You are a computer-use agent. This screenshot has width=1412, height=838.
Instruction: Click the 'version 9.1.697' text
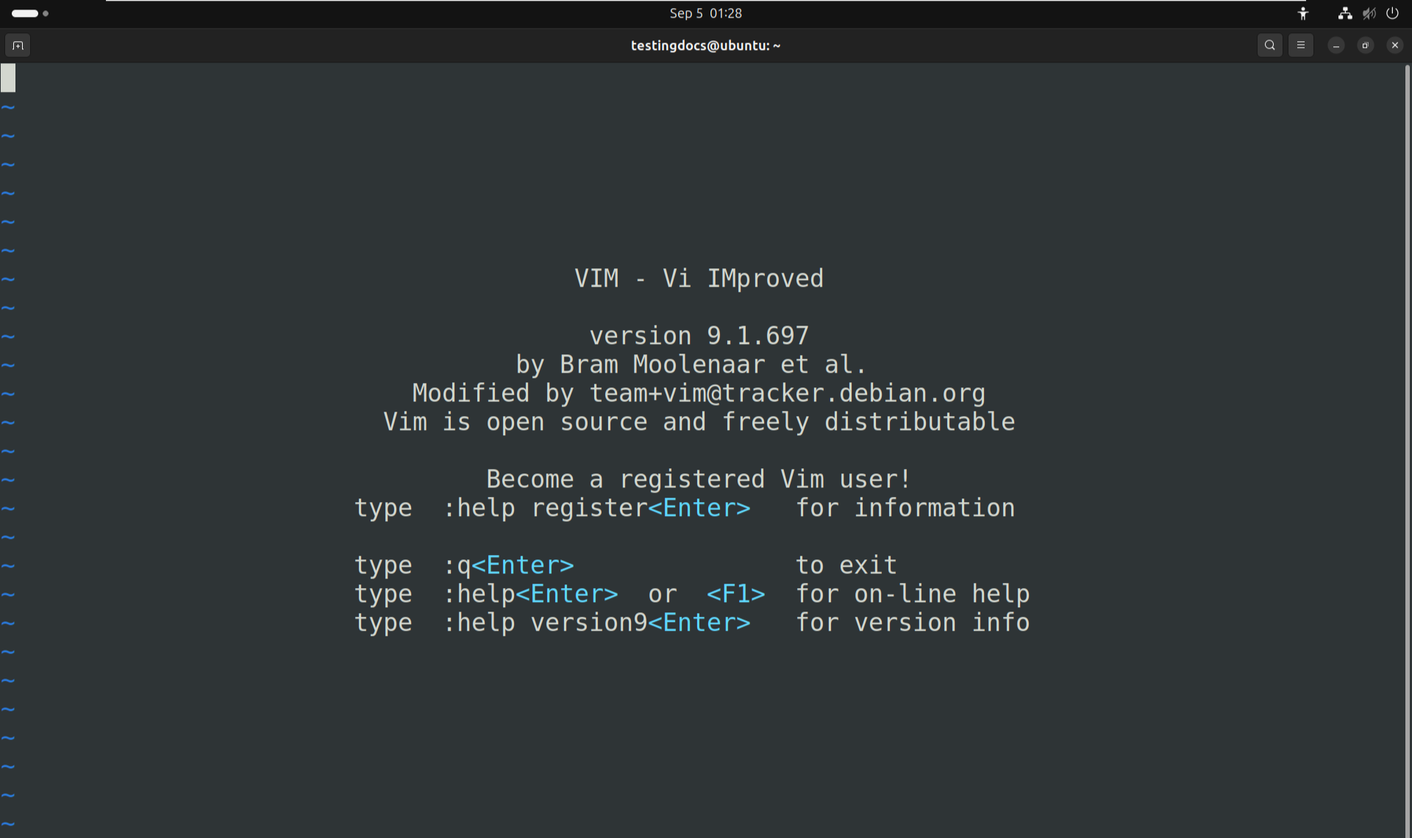pyautogui.click(x=699, y=336)
